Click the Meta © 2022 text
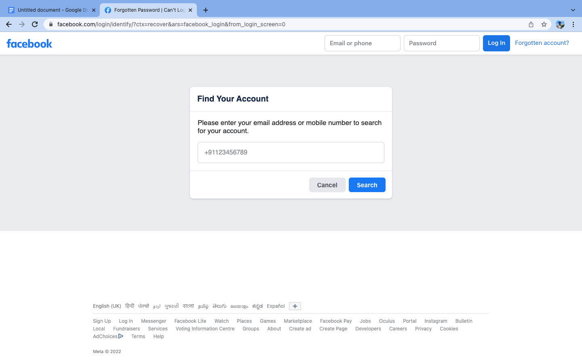This screenshot has height=364, width=582. tap(107, 351)
